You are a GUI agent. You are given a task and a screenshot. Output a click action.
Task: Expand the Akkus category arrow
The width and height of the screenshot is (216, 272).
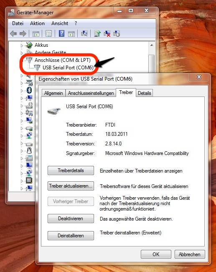coord(22,46)
